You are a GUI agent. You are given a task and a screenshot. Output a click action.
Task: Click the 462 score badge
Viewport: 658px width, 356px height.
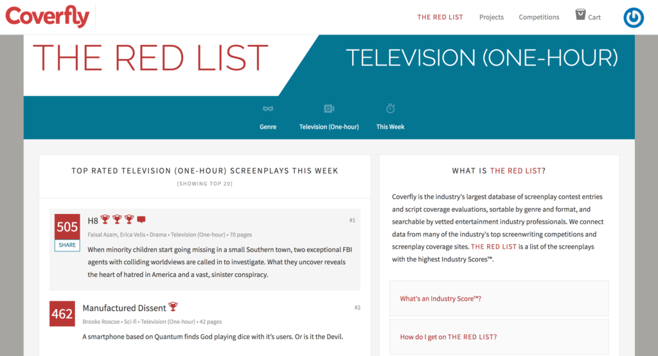62,314
